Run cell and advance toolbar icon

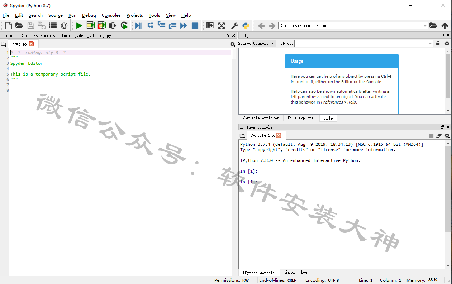101,25
